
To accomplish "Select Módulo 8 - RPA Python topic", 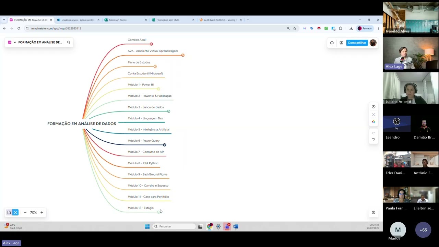I will click(143, 163).
